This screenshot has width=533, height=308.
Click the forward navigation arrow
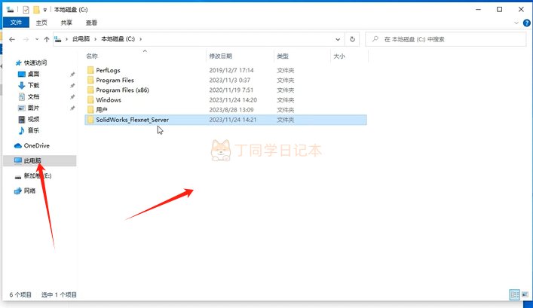pyautogui.click(x=26, y=39)
